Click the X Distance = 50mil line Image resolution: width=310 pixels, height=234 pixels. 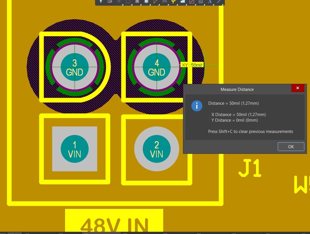click(x=239, y=114)
